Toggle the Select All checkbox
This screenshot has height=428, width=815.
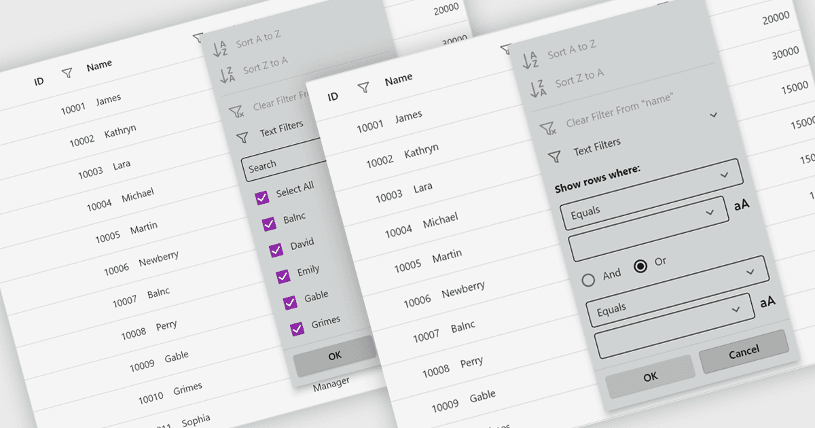click(x=261, y=198)
